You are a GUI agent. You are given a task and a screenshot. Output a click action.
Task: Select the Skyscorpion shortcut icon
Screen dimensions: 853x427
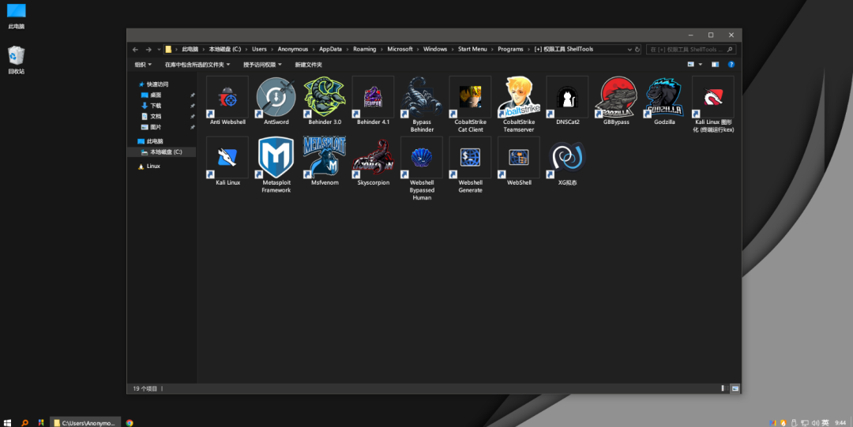373,157
